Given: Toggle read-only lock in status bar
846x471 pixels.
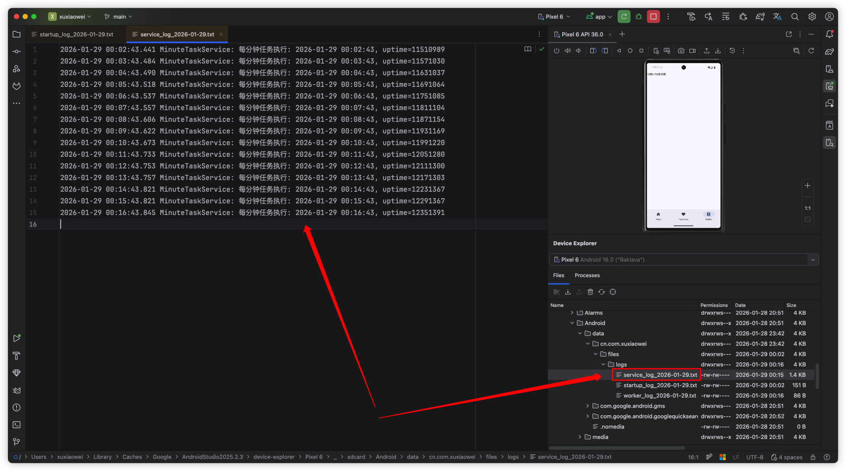Looking at the screenshot, I should click(x=813, y=457).
